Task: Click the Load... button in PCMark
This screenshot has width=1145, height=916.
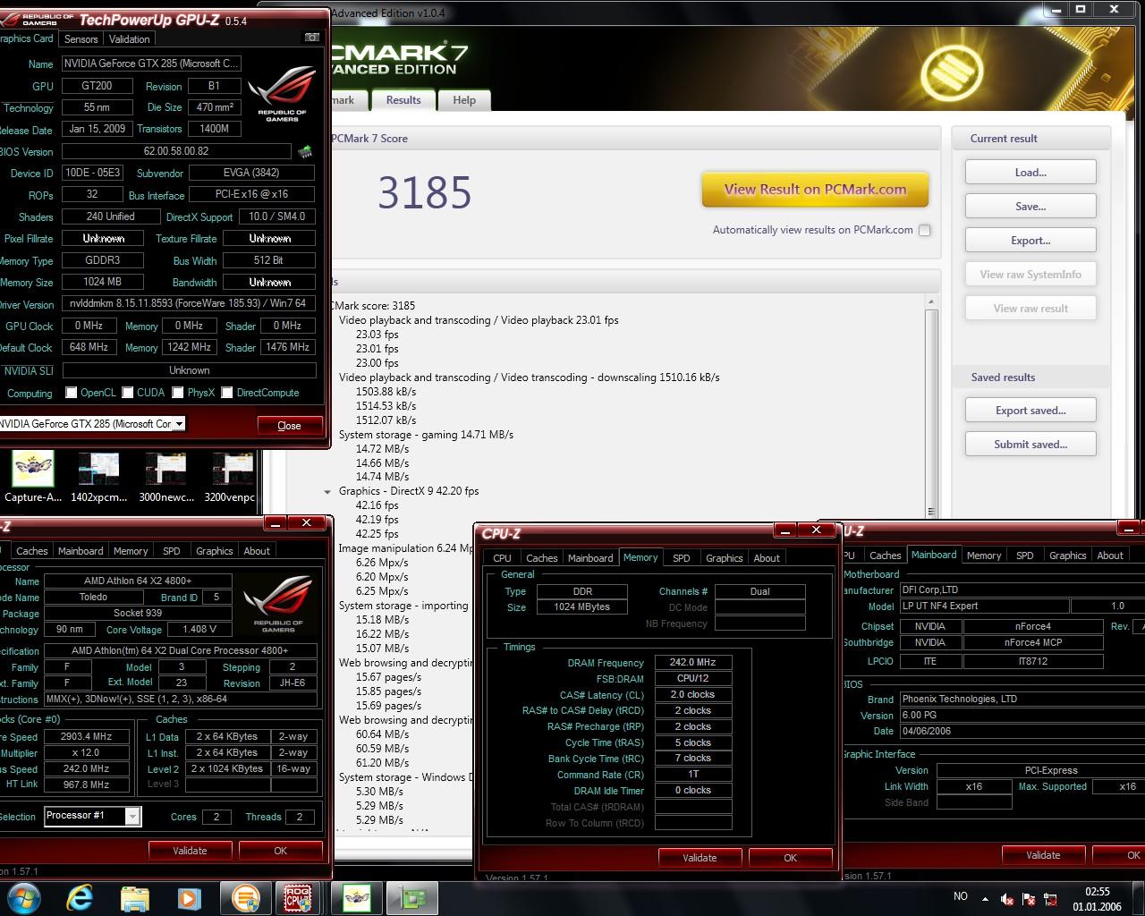Action: [1030, 173]
